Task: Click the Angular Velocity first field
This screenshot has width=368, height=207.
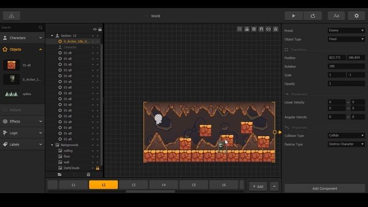Action: [336, 117]
